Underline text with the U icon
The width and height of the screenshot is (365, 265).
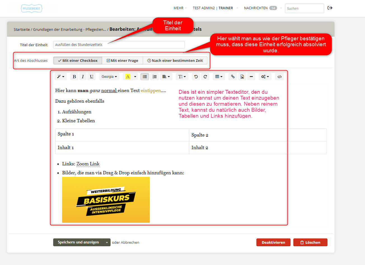click(92, 77)
